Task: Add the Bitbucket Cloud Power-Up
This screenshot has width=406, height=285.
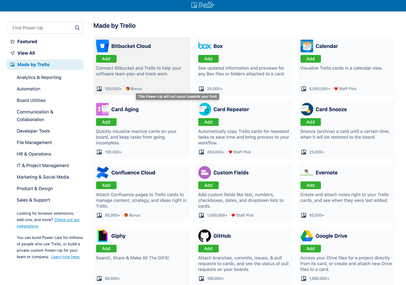Action: click(106, 59)
